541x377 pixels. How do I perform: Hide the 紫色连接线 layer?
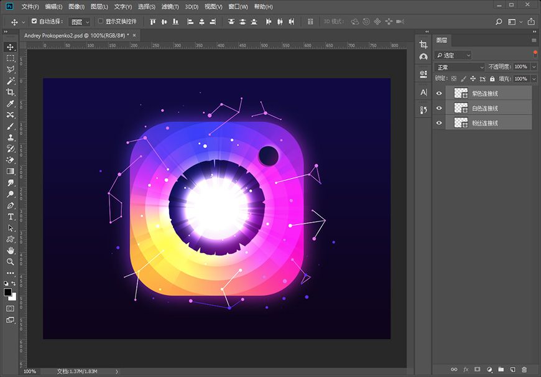[439, 93]
